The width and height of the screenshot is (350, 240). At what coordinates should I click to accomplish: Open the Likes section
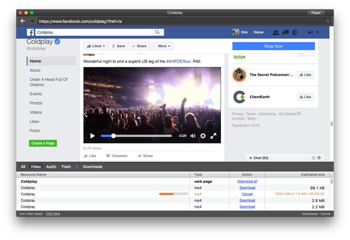pyautogui.click(x=35, y=122)
